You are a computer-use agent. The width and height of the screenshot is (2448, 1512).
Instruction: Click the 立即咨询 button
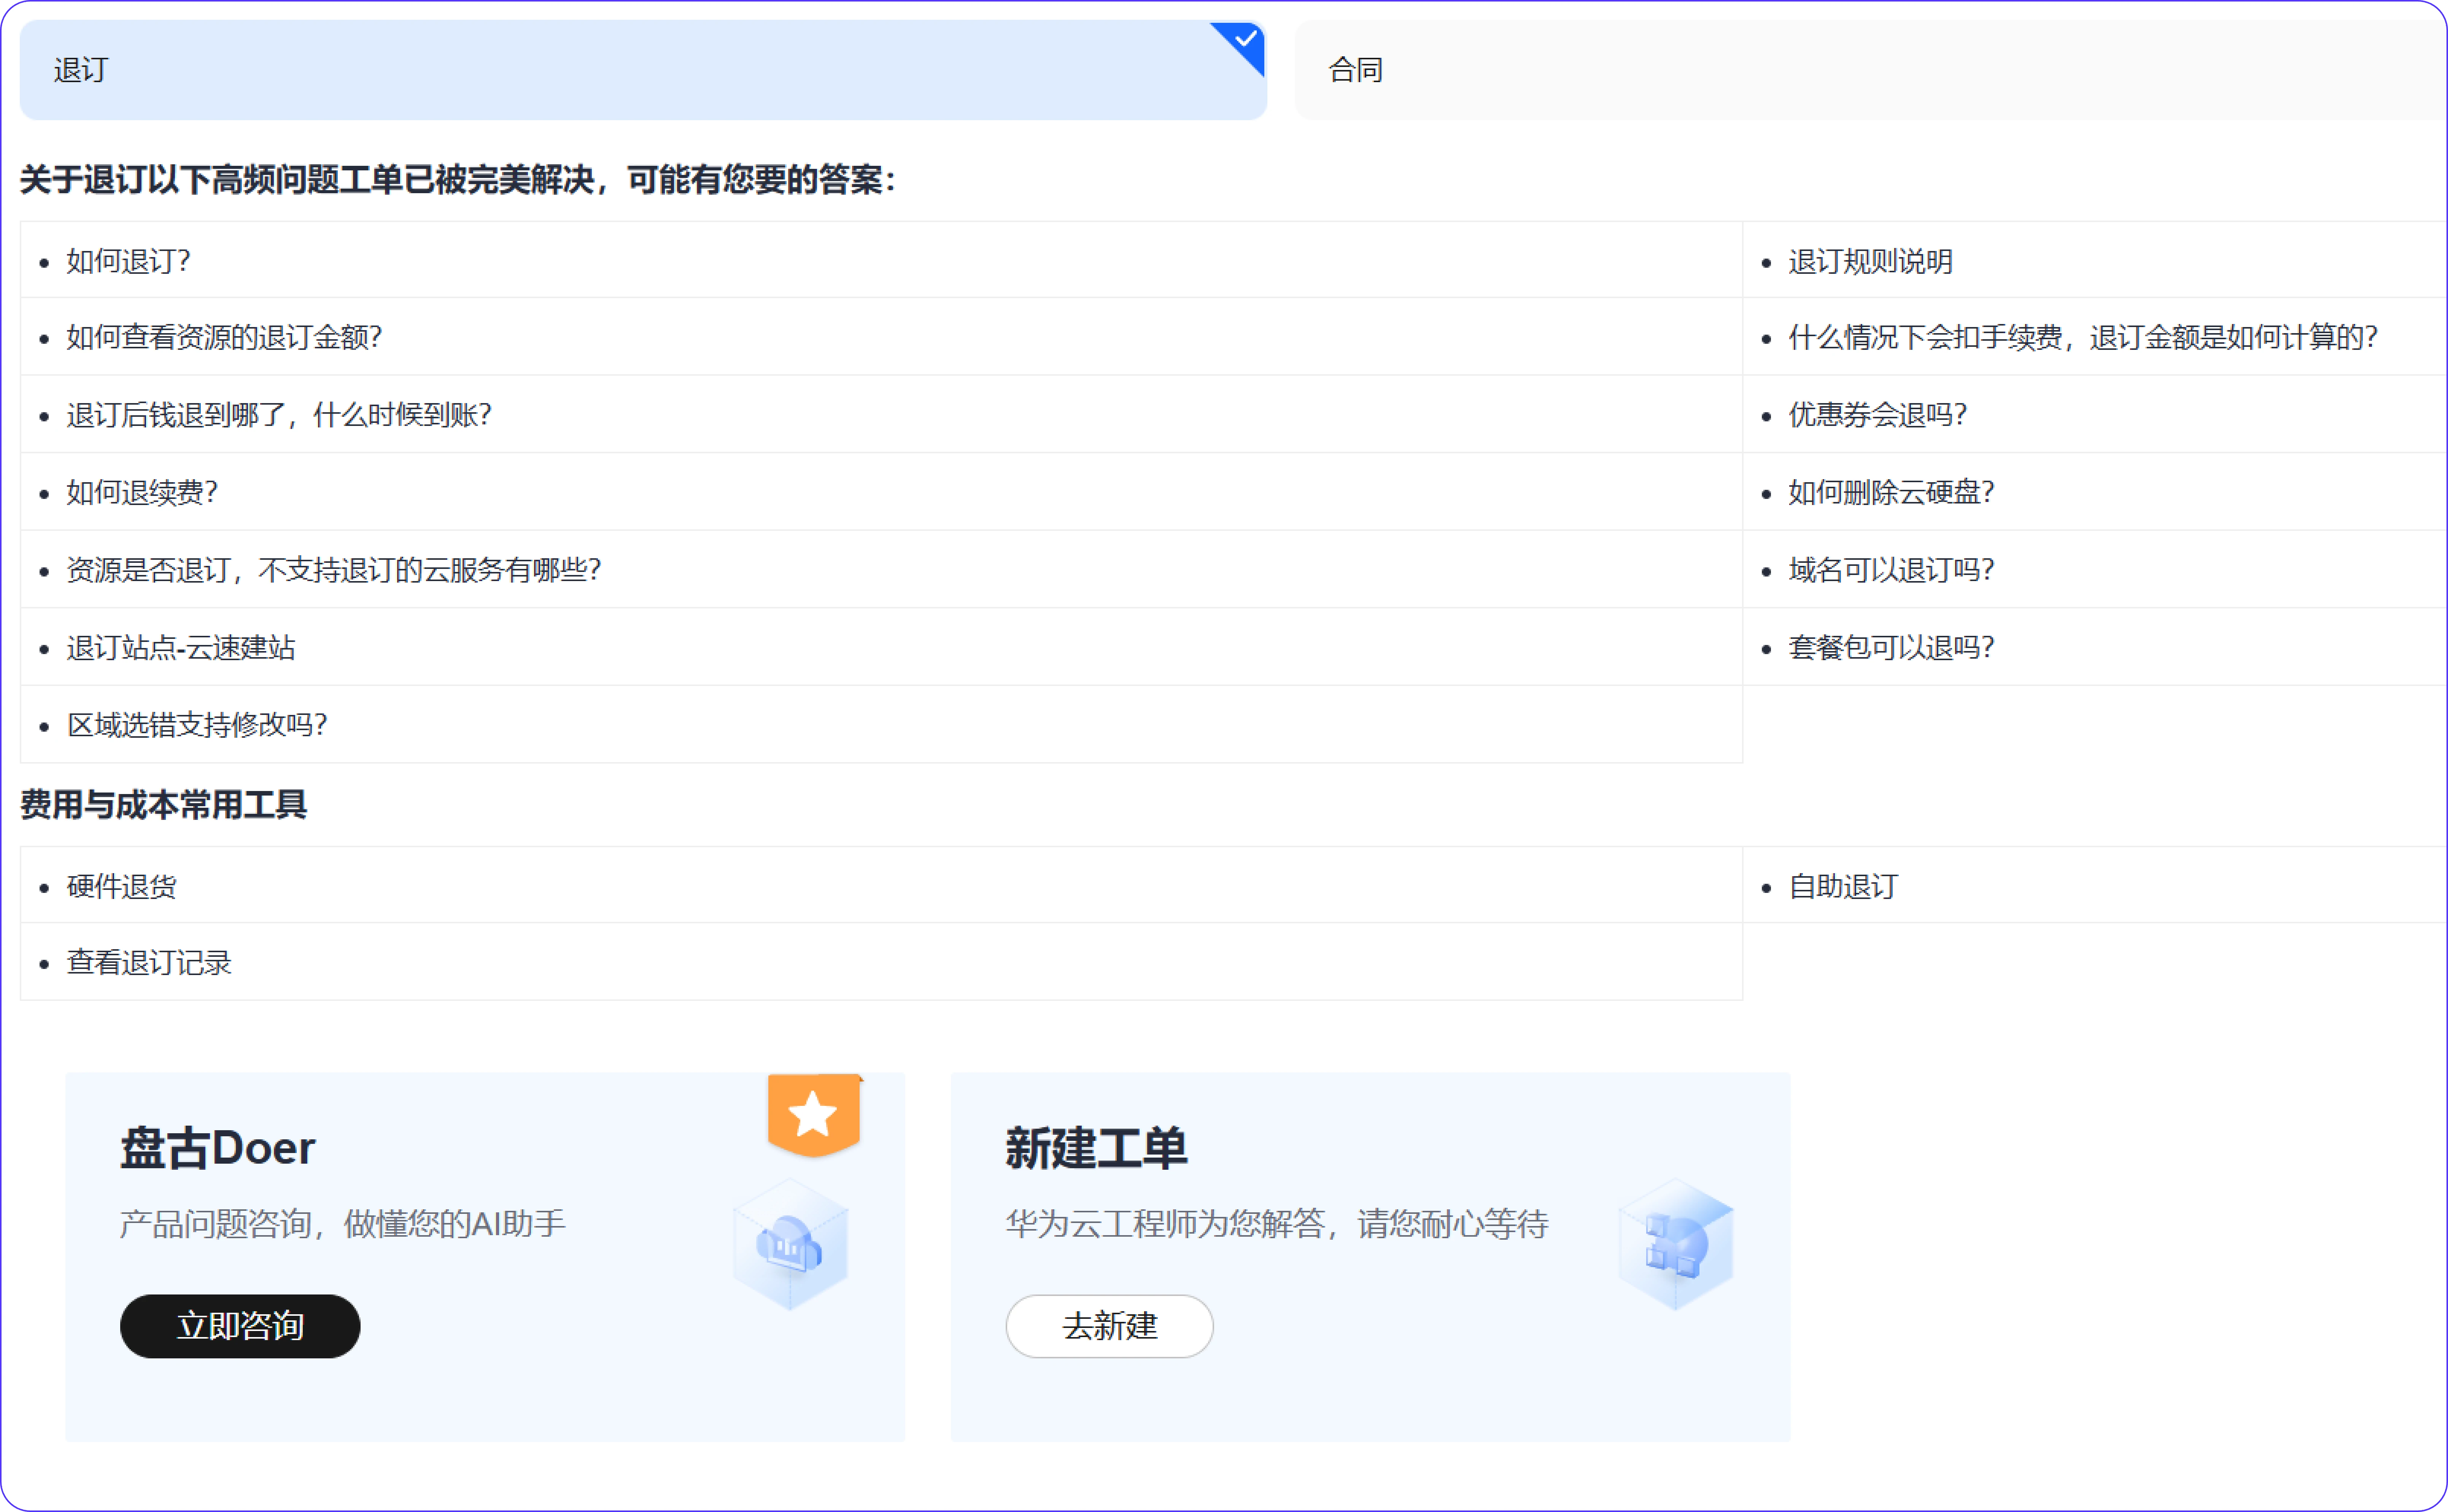click(x=240, y=1326)
